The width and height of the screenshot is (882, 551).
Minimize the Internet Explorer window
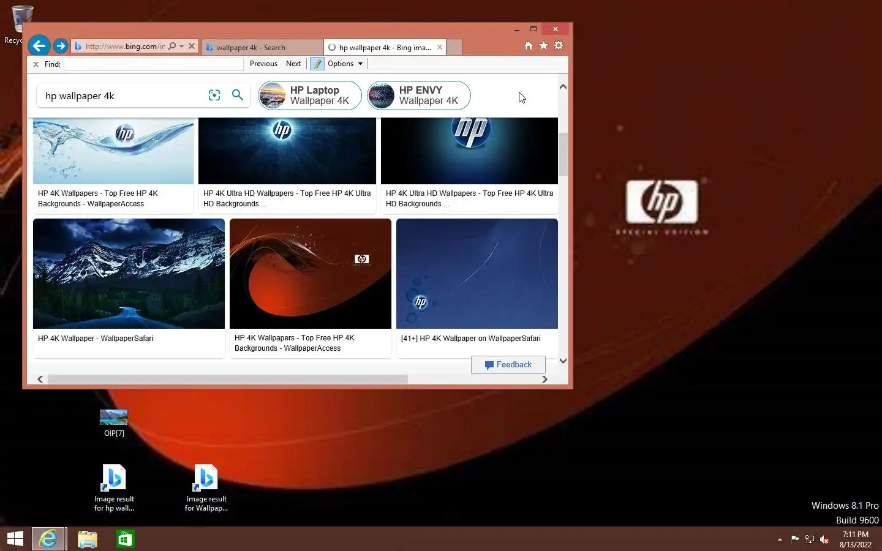point(517,29)
